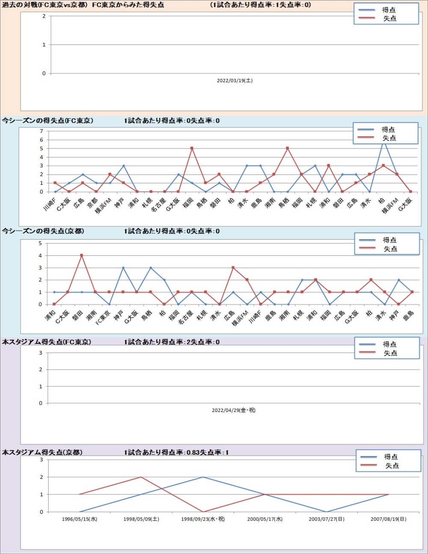Click the red 失点 legend line in FC東京 season chart
Image resolution: width=428 pixels, height=554 pixels.
pyautogui.click(x=366, y=138)
